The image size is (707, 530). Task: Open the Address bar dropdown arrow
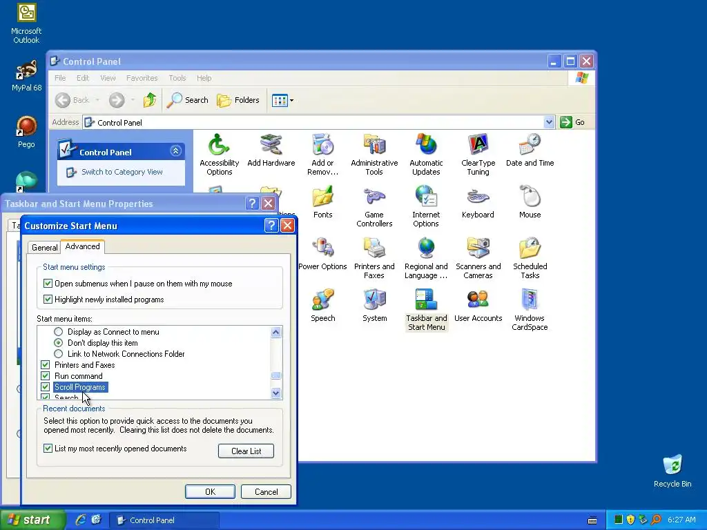pos(549,122)
